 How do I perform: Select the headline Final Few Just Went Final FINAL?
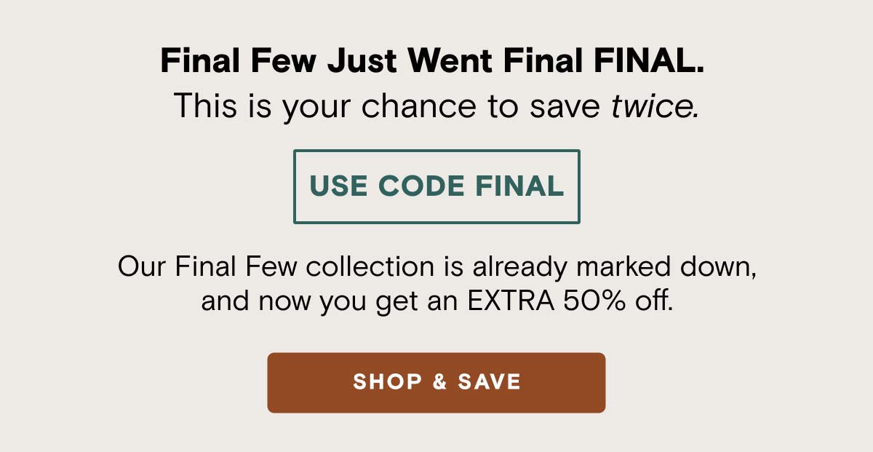pyautogui.click(x=436, y=61)
